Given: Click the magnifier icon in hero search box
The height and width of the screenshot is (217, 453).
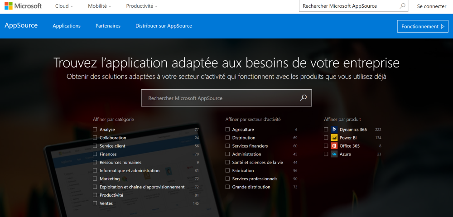Looking at the screenshot, I should click(303, 98).
